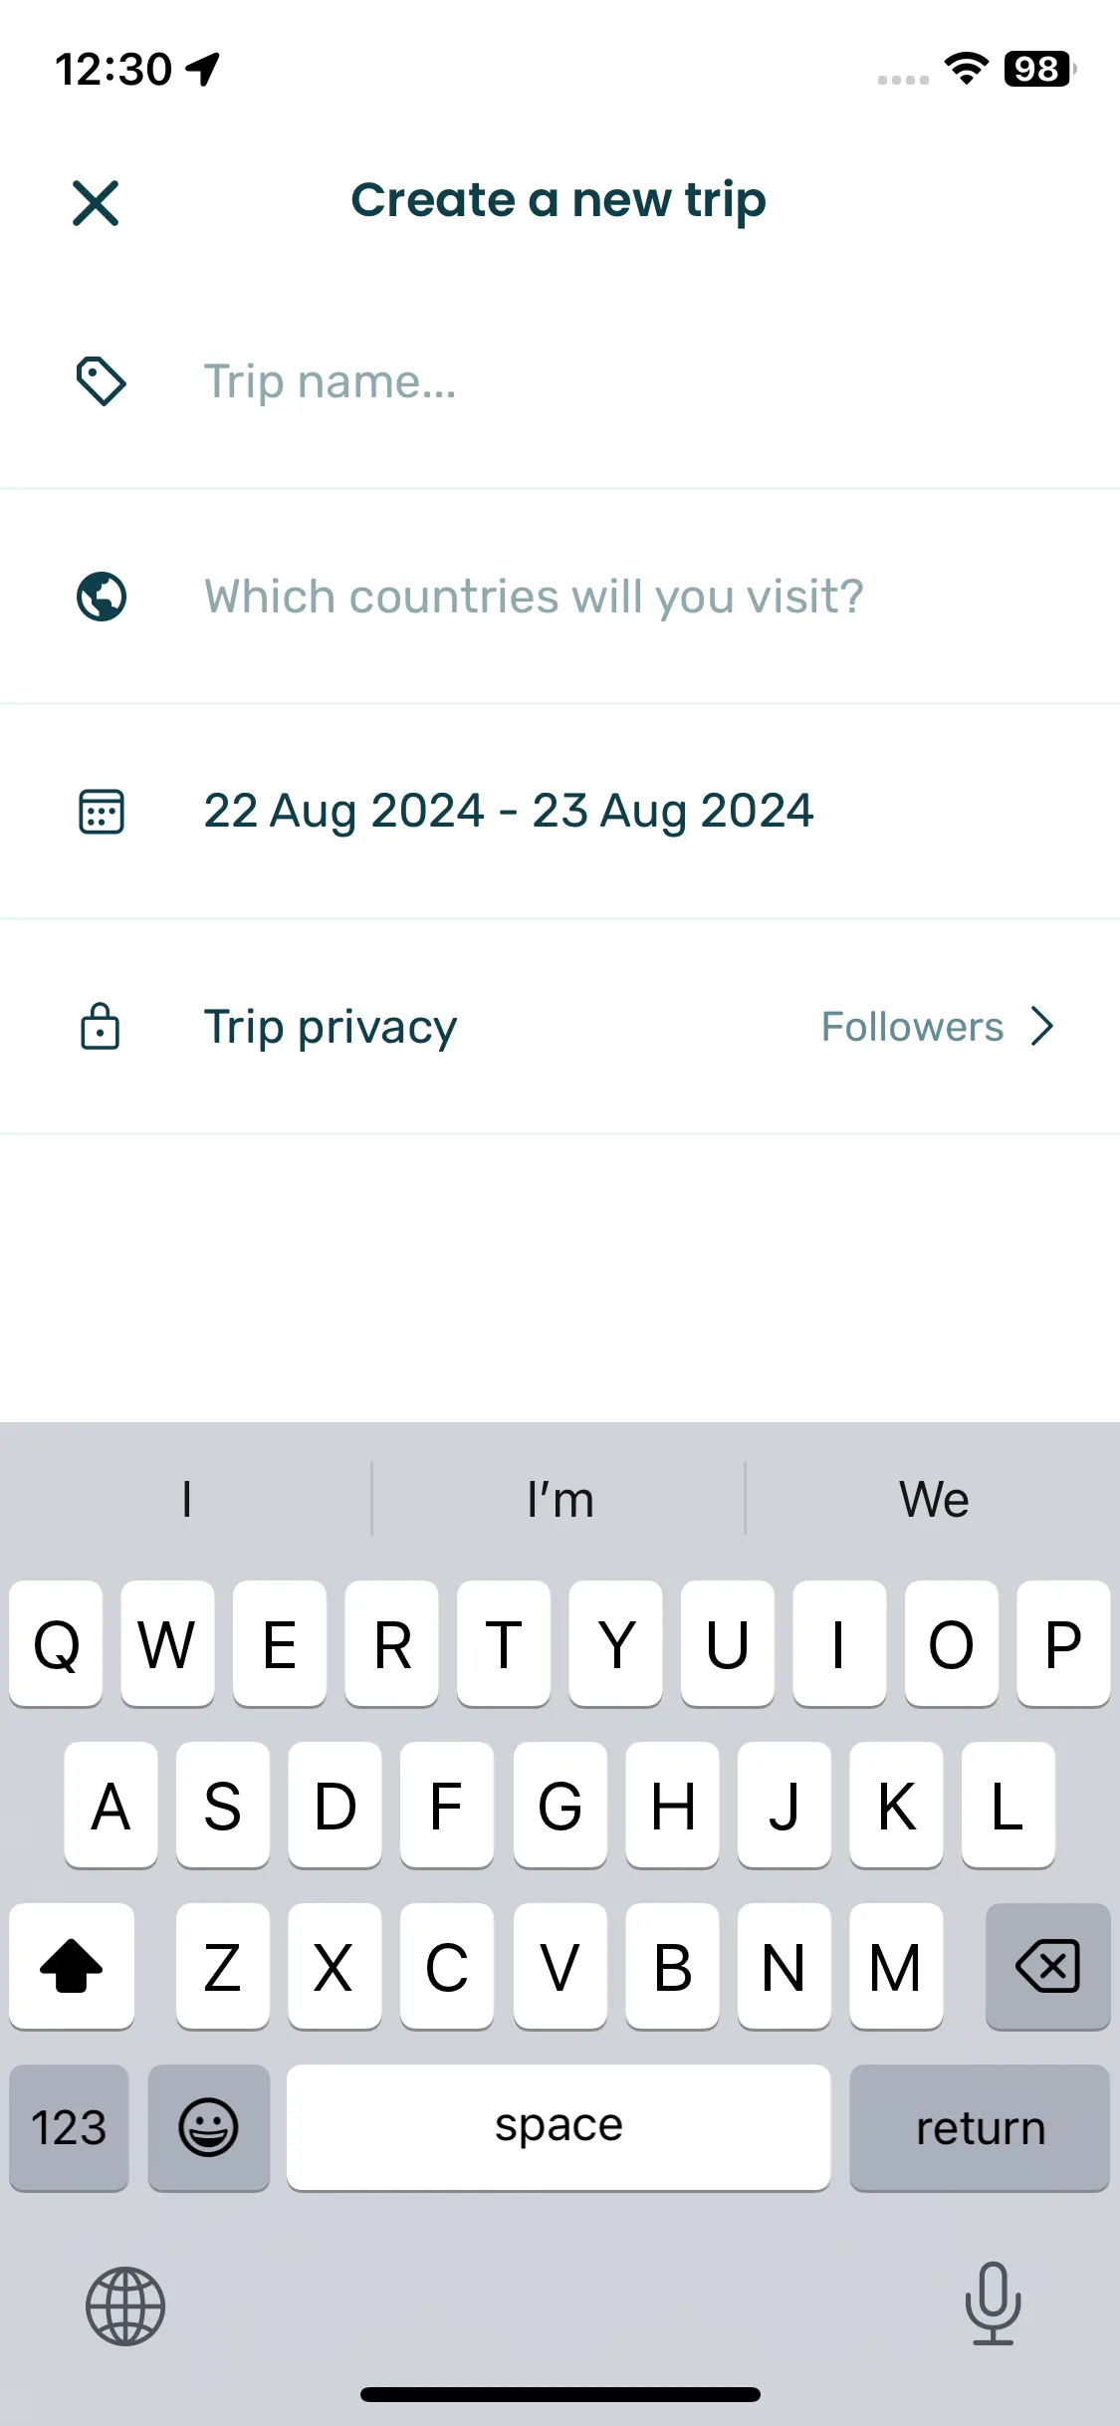This screenshot has width=1120, height=2426.
Task: Tap the lock icon beside Trip privacy
Action: tap(101, 1027)
